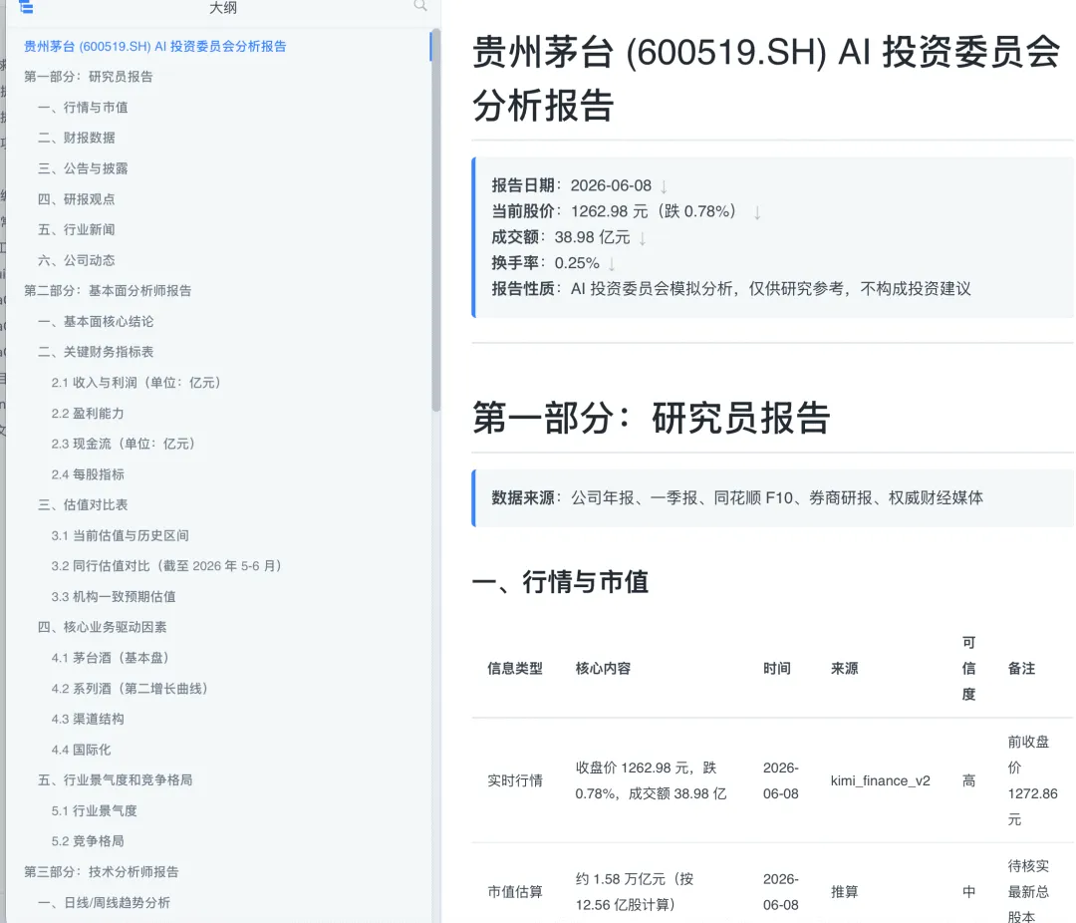The image size is (1076, 923).
Task: Jump to 3.2 同行估值对比 subsection
Action: pyautogui.click(x=166, y=566)
